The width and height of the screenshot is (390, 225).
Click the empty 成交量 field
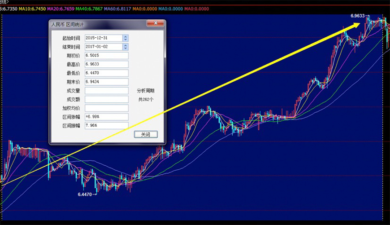106,91
